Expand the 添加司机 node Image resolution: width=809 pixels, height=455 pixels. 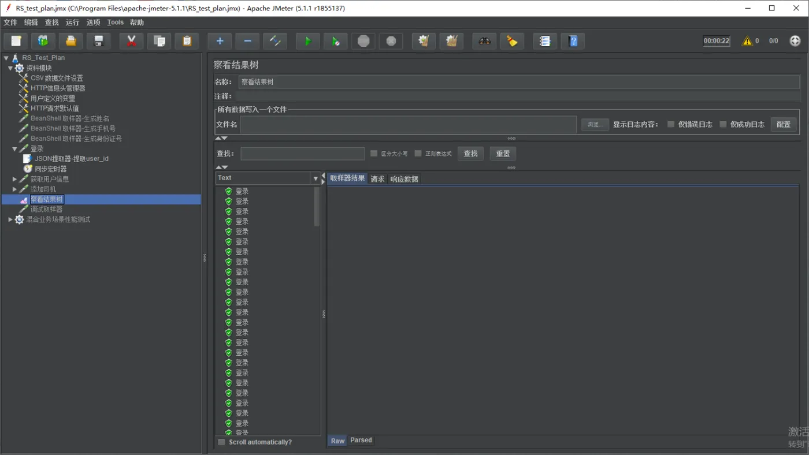point(15,189)
